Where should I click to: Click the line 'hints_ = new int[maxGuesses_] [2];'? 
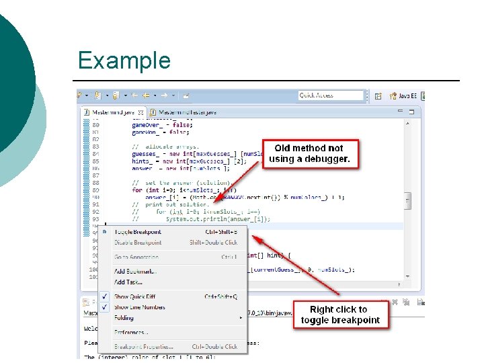pyautogui.click(x=189, y=161)
